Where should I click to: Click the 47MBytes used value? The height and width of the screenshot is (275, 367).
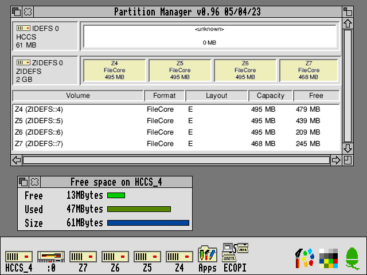[85, 209]
